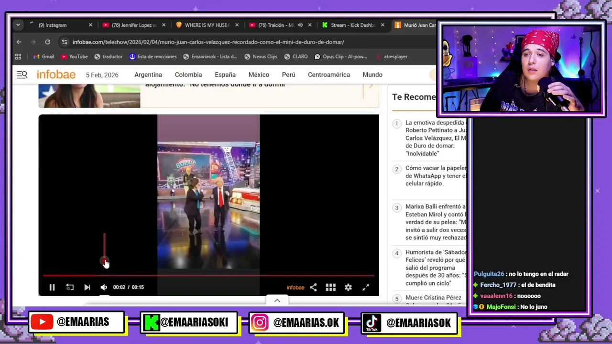Go back in browser history

[x=19, y=42]
